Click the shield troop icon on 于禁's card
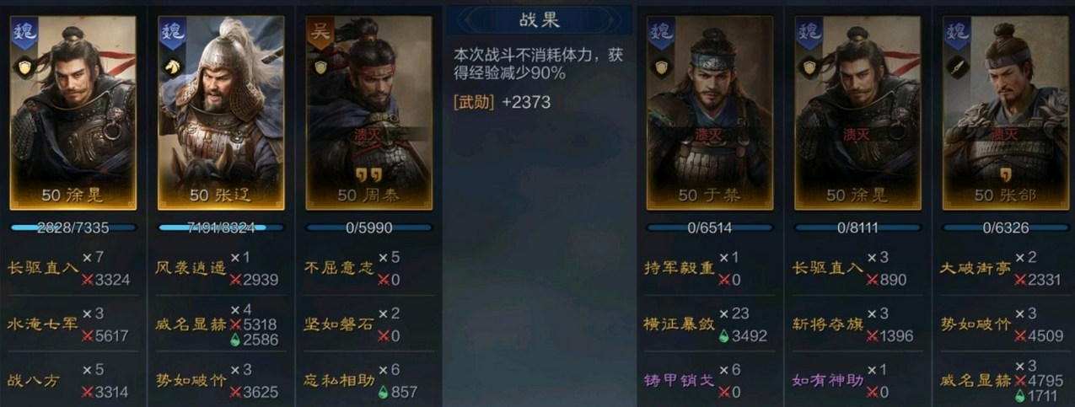This screenshot has width=1075, height=407. pos(660,66)
